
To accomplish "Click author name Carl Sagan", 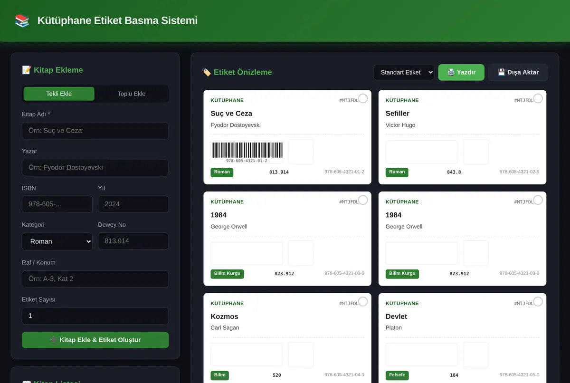I will point(225,328).
